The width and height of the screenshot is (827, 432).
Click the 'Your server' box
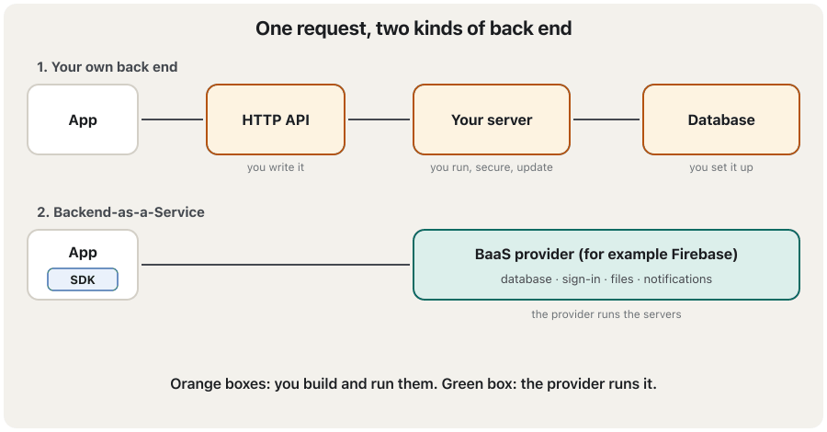(x=492, y=119)
